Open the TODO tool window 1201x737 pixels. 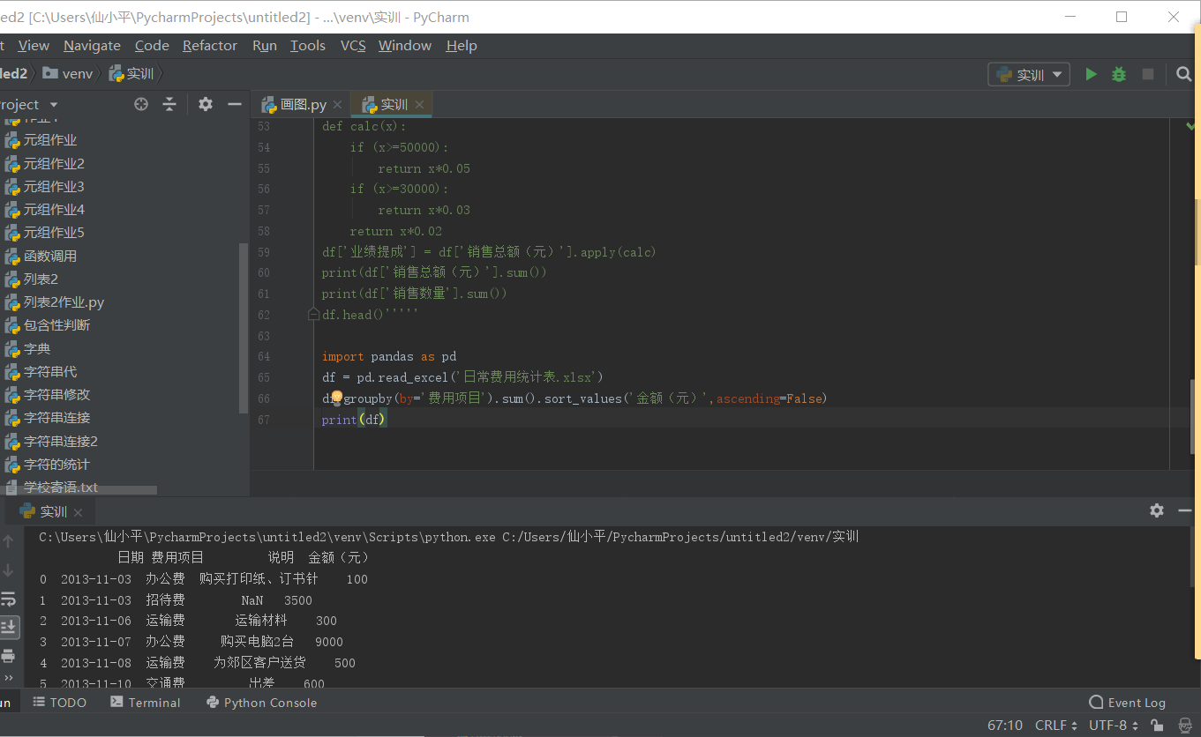(60, 703)
